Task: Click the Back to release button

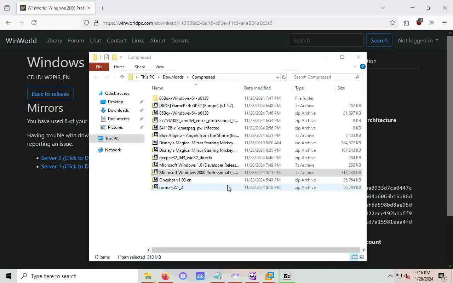Action: pos(50,94)
